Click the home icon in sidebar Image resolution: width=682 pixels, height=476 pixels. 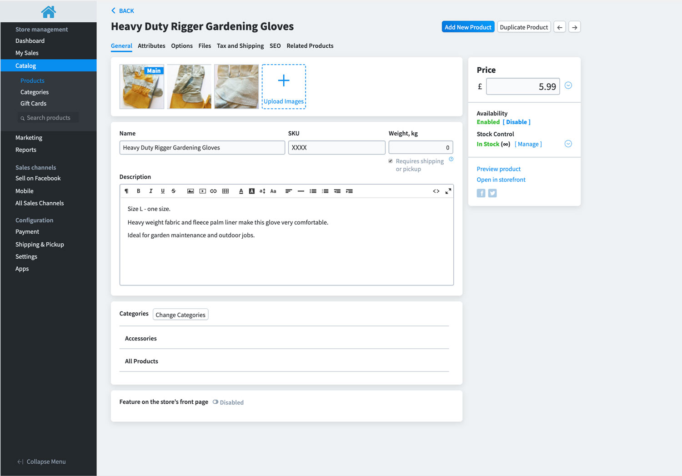point(48,11)
